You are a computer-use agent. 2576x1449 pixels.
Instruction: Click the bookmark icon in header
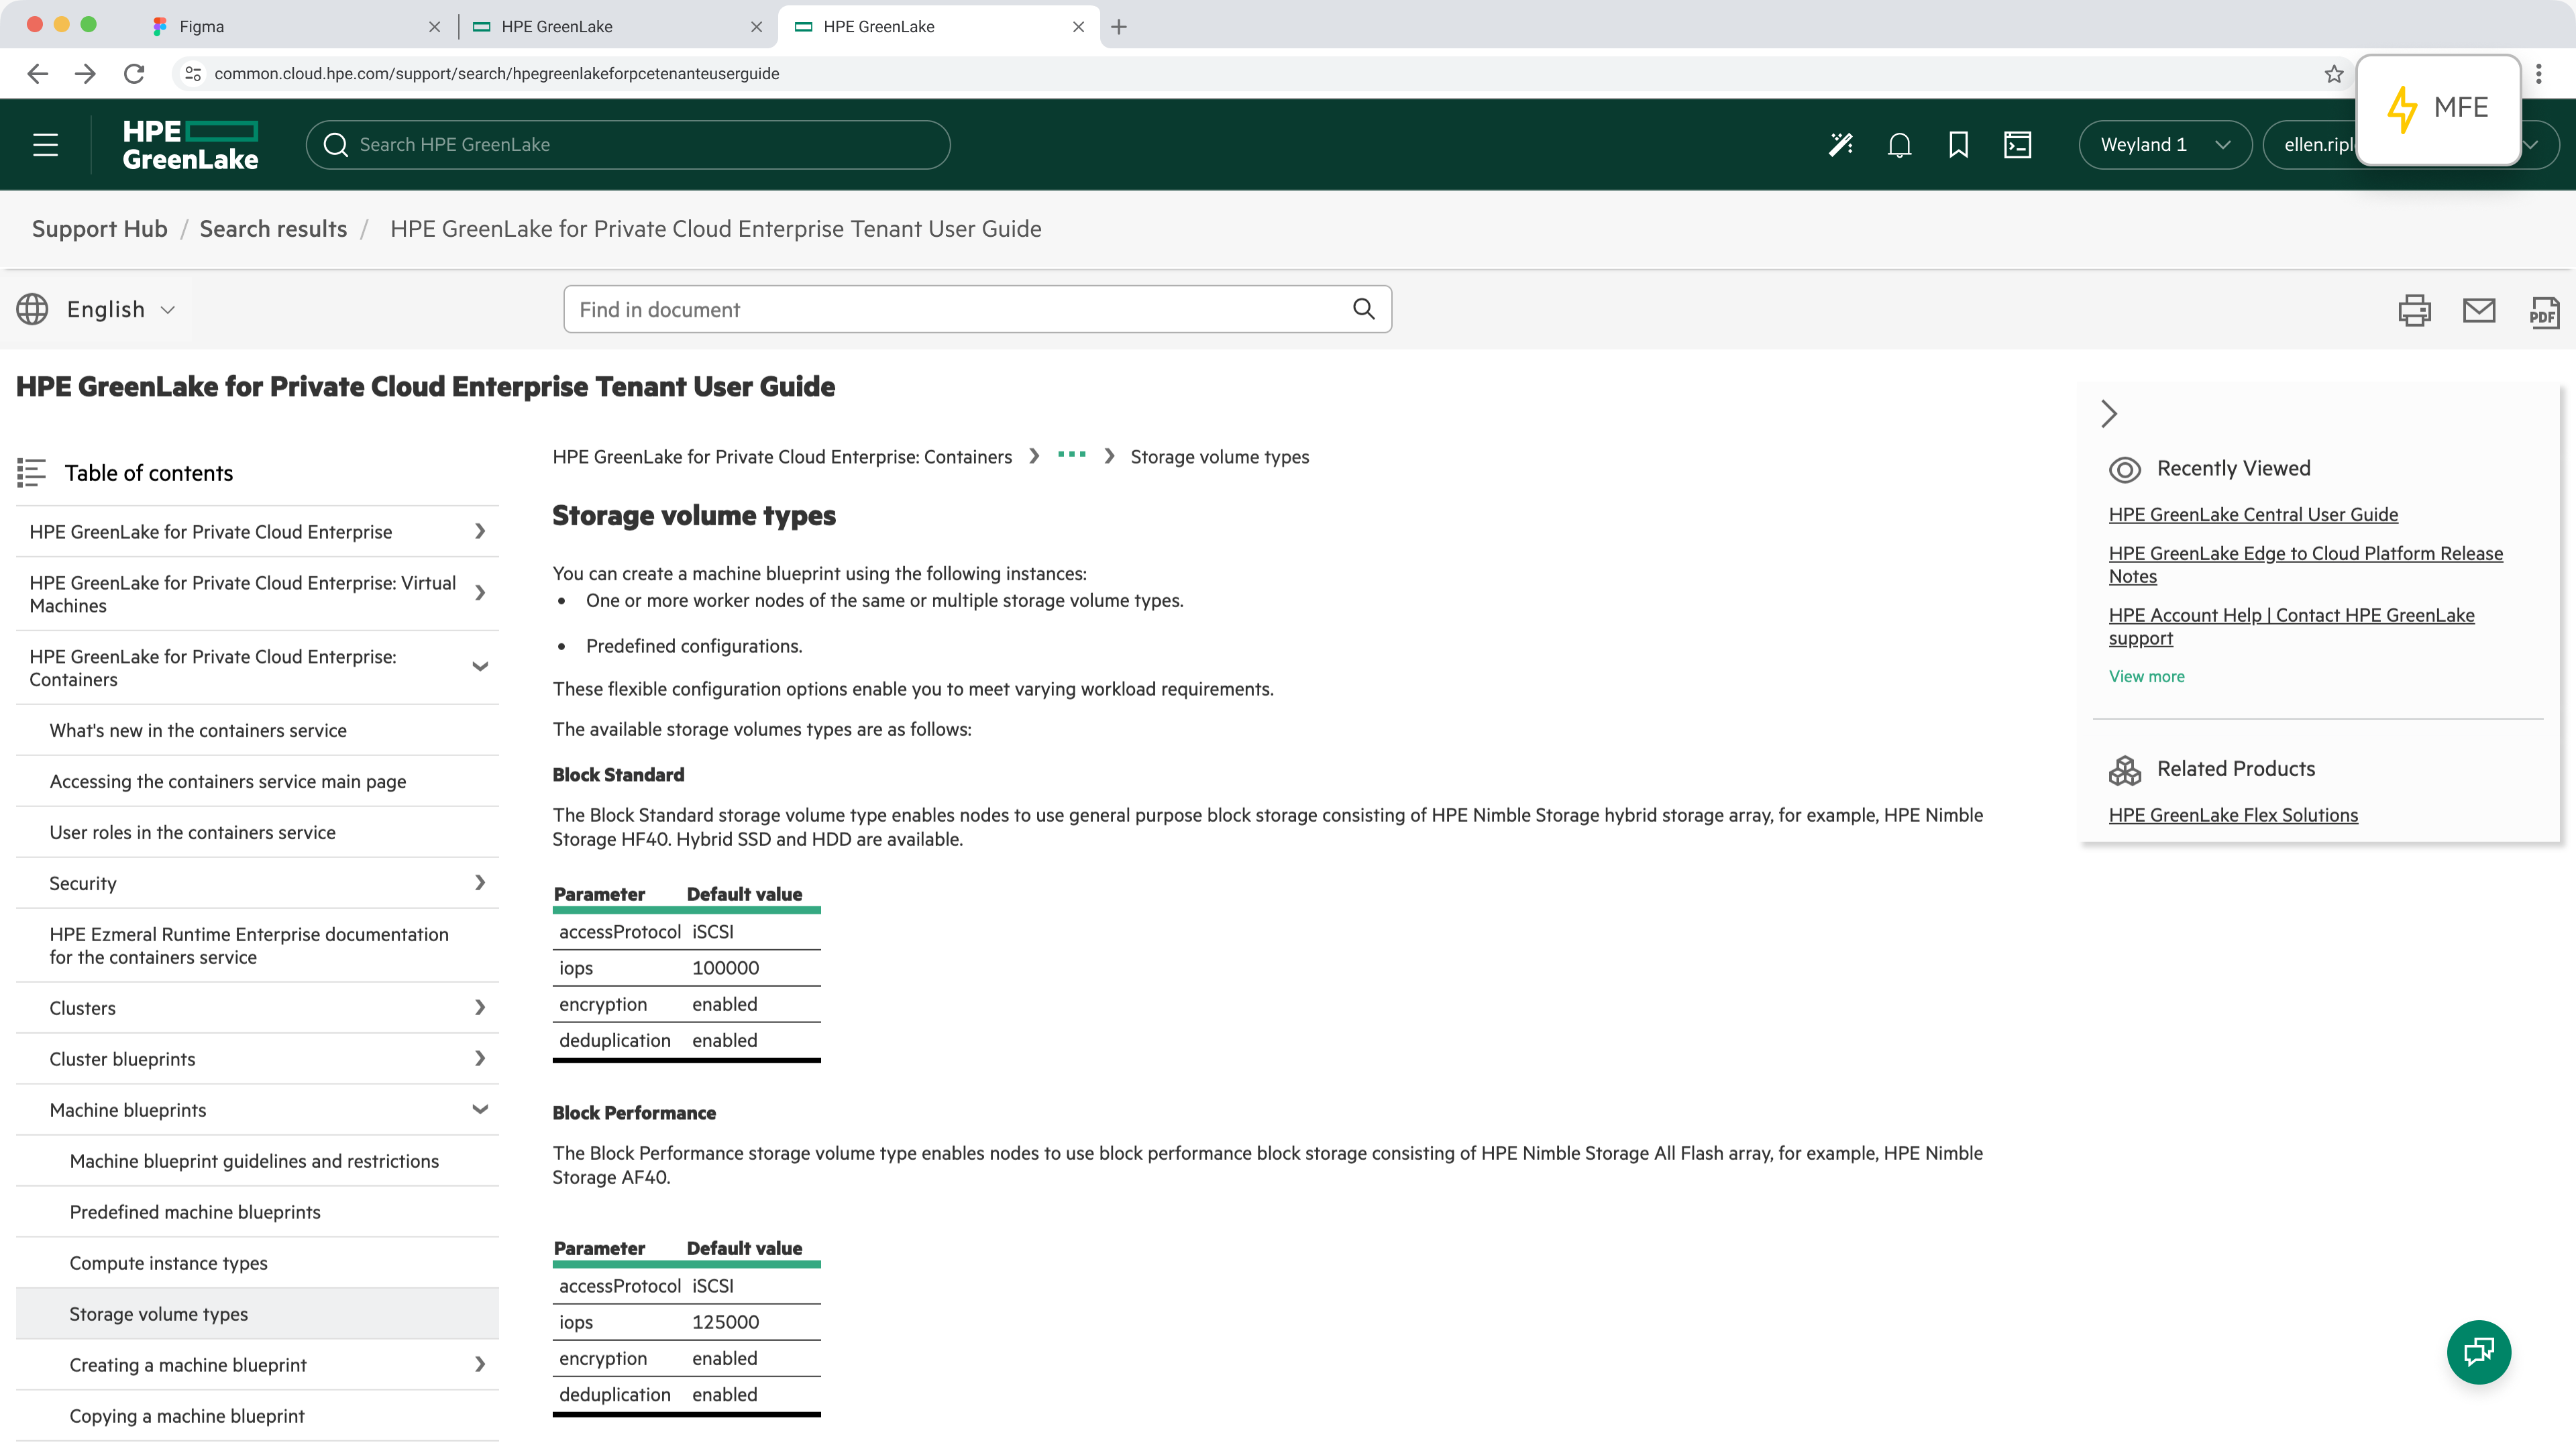[1958, 145]
